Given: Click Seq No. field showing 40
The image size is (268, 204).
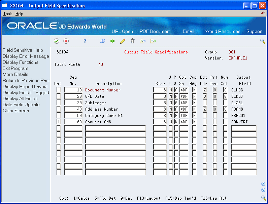Looking at the screenshot, I should pos(73,109).
